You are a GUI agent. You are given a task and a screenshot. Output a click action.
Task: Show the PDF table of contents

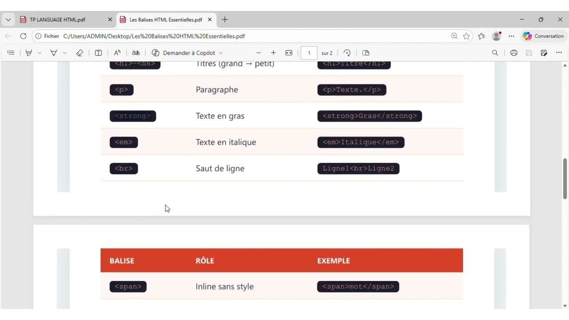11,53
